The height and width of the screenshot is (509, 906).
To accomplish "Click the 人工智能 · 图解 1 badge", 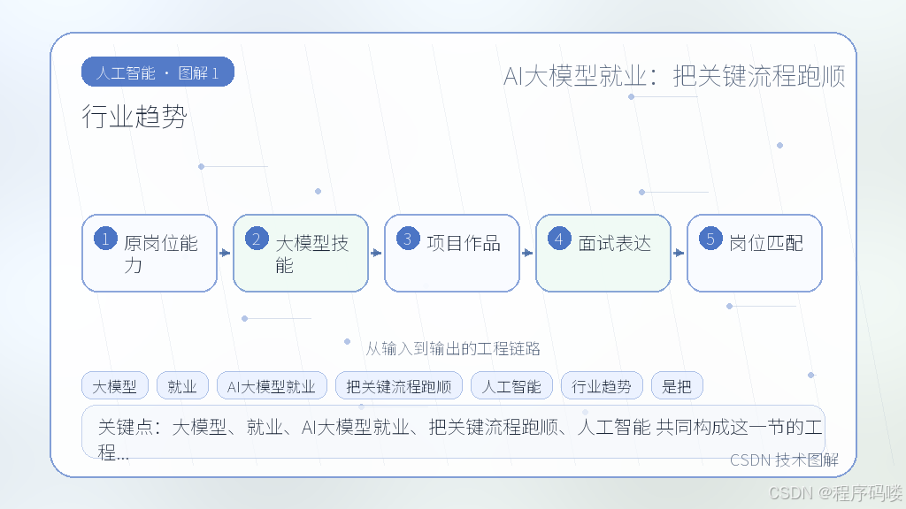I will pyautogui.click(x=157, y=72).
